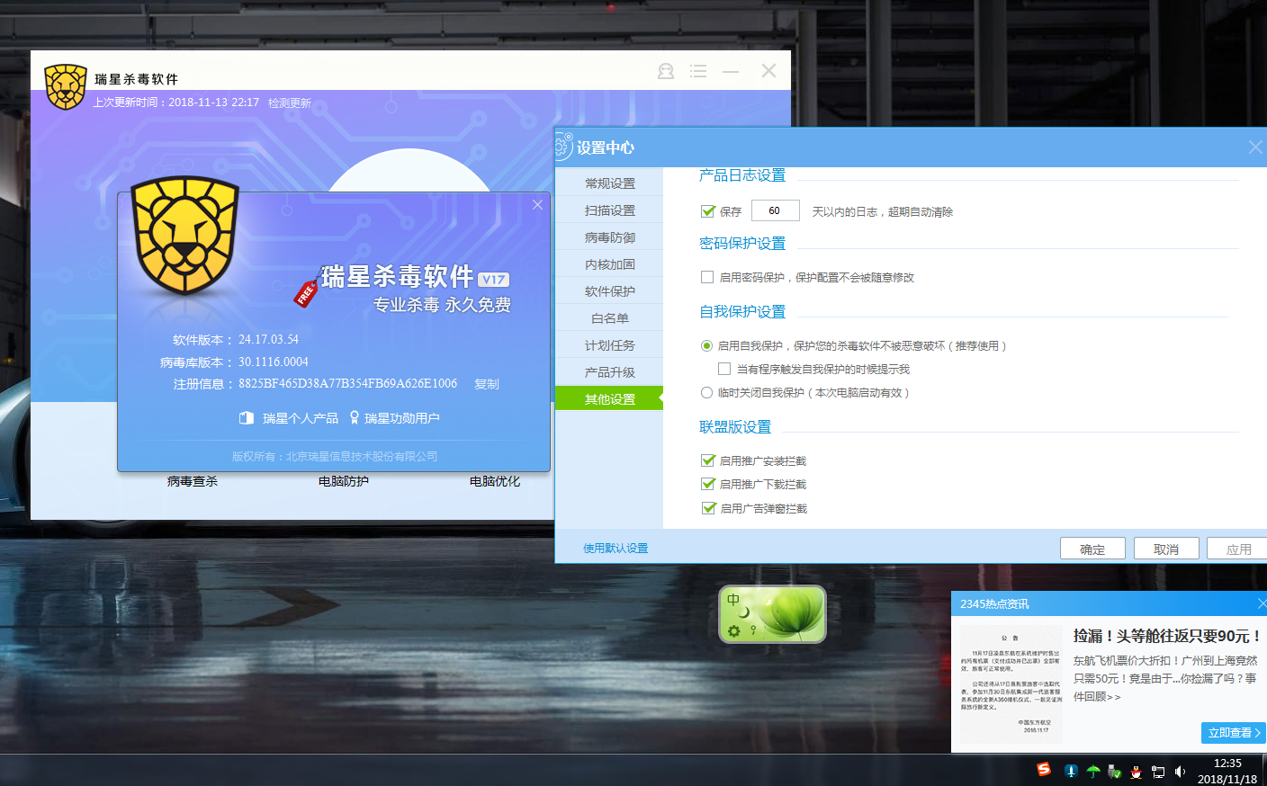The width and height of the screenshot is (1267, 786).
Task: Click the 瑞星个人产品 link text
Action: (x=301, y=418)
